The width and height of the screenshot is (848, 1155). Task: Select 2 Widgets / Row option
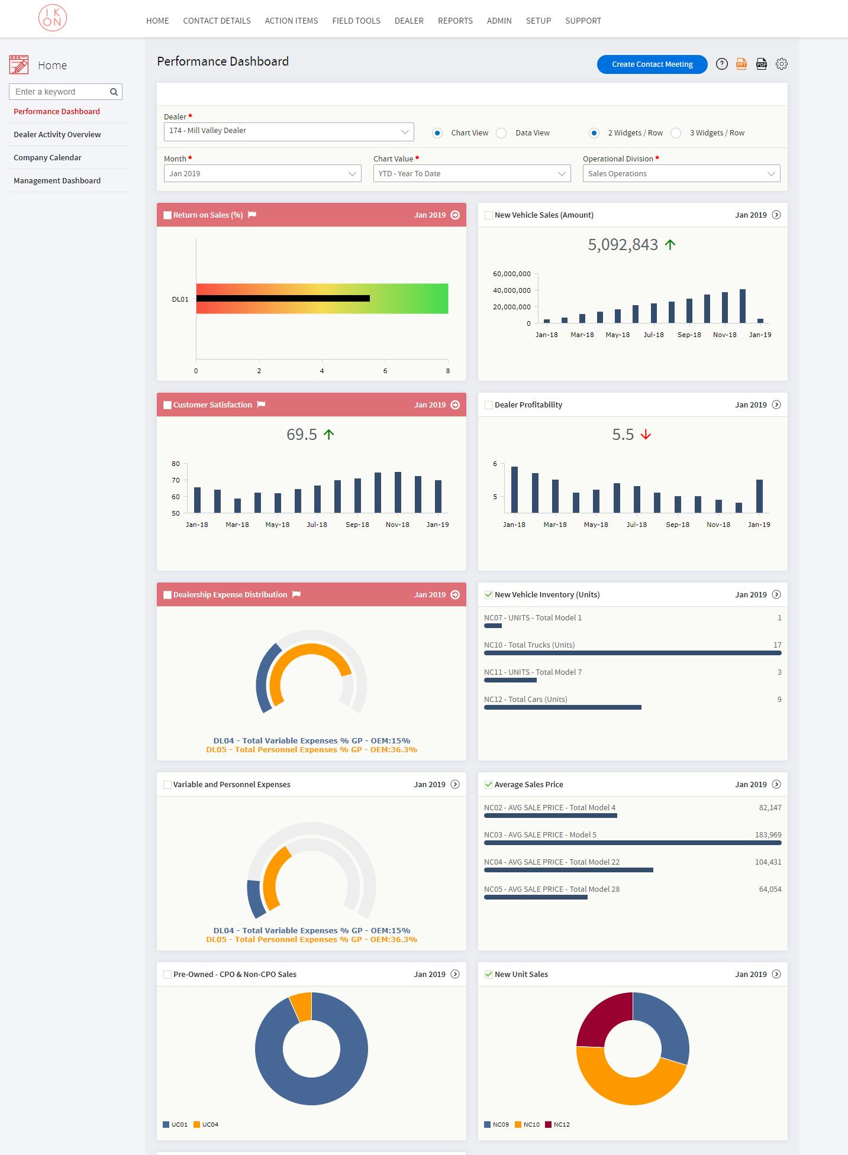click(594, 133)
